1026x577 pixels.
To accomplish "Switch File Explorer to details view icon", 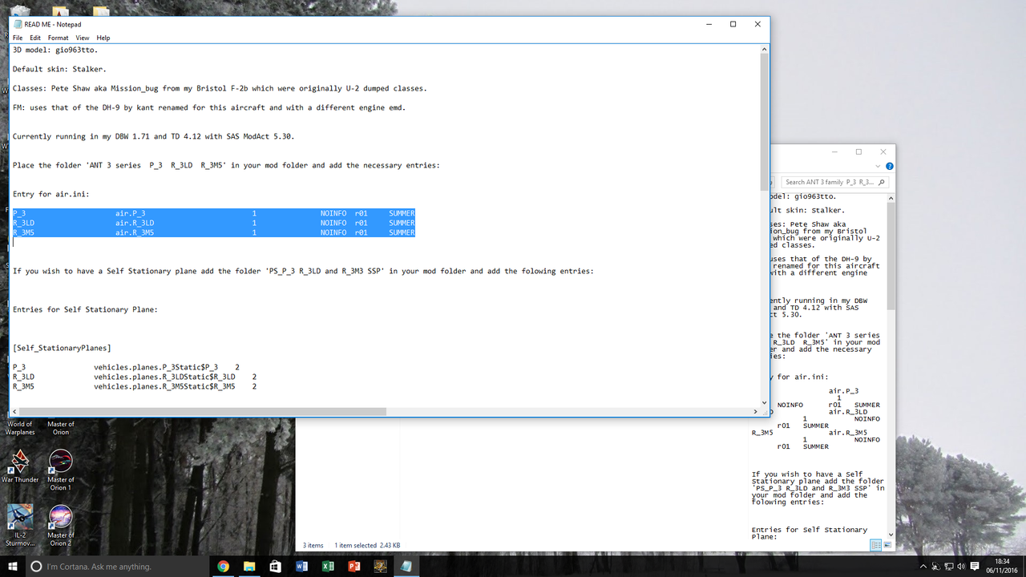I will point(875,545).
